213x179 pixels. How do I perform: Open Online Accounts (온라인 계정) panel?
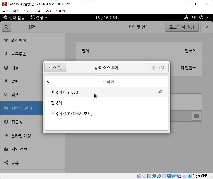(32, 135)
